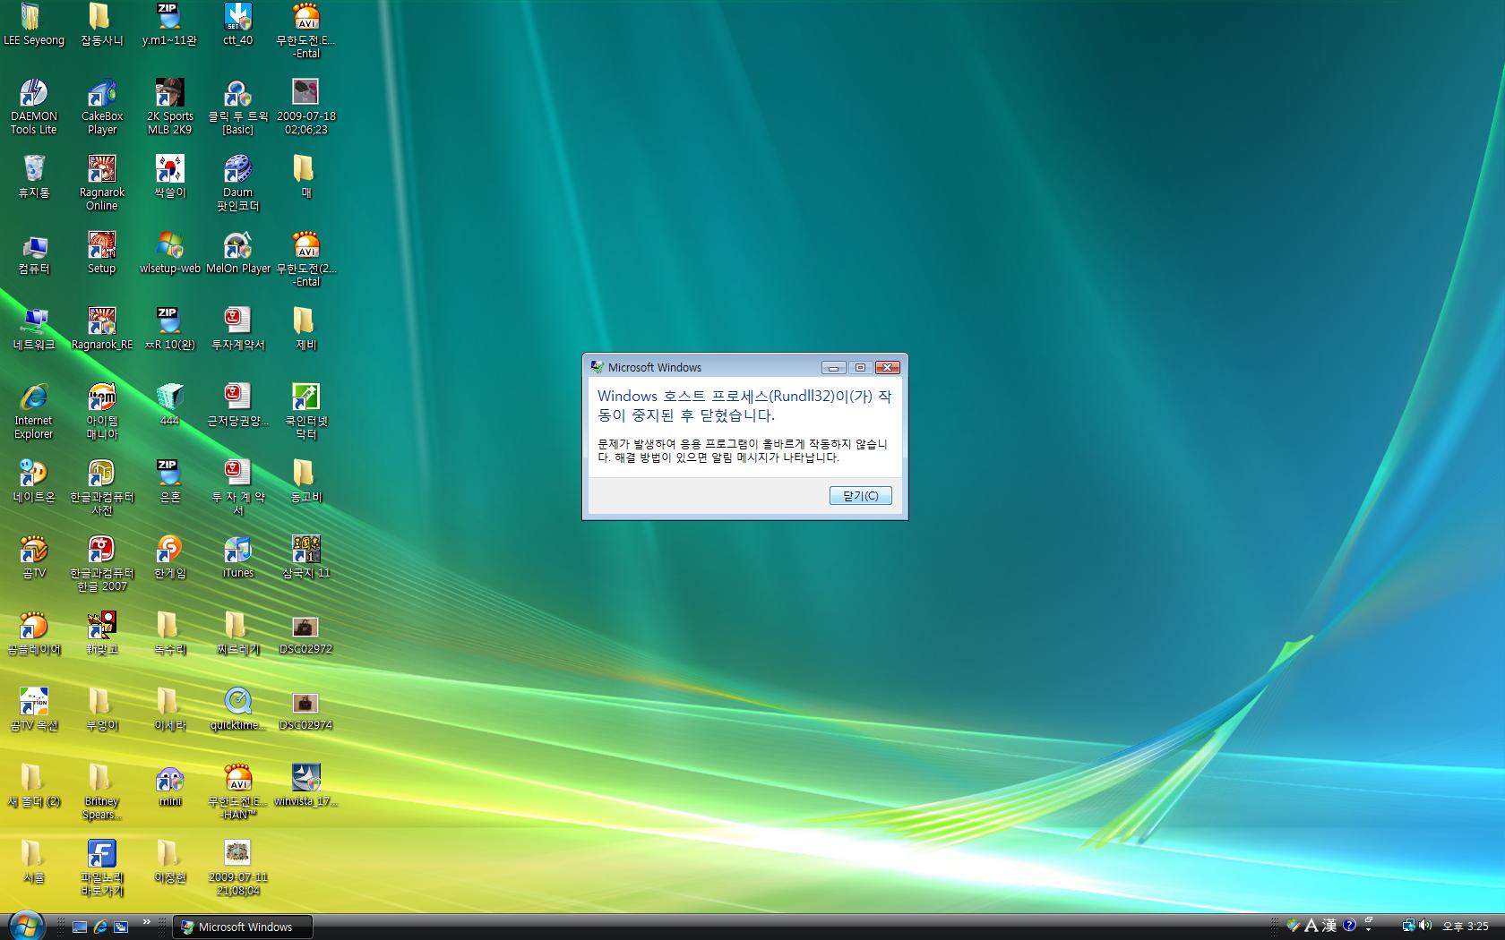Select the 한글과컴퓨터 한글 2007 icon
Viewport: 1505px width, 940px height.
point(102,563)
